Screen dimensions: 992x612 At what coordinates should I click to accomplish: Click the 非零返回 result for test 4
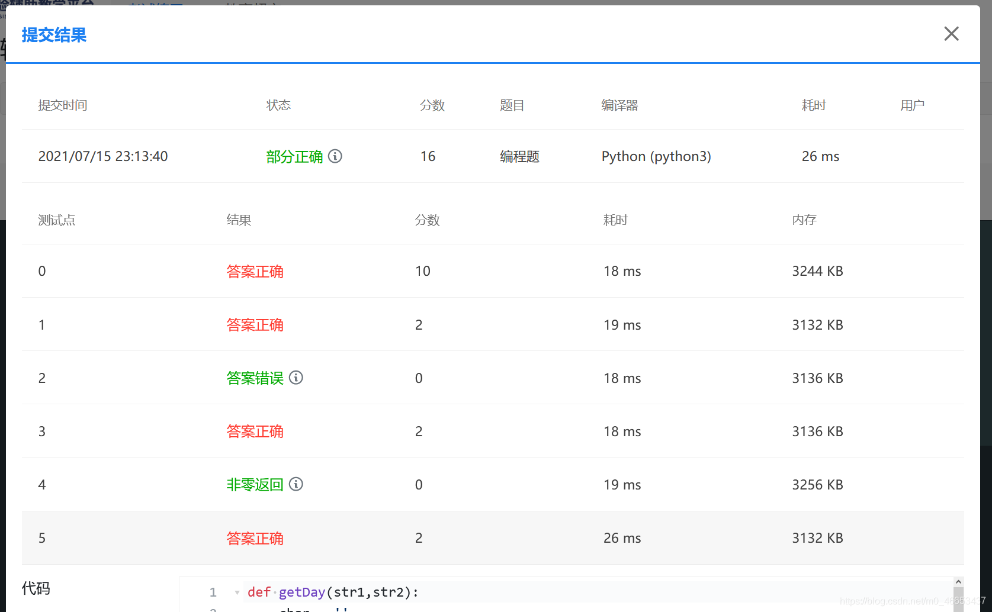pos(255,484)
